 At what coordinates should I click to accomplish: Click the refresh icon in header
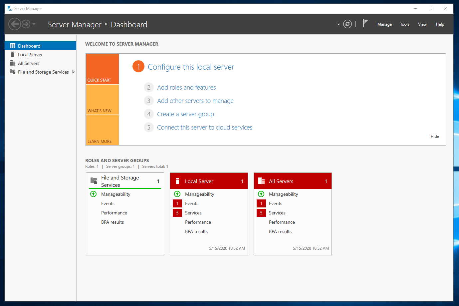[x=347, y=24]
